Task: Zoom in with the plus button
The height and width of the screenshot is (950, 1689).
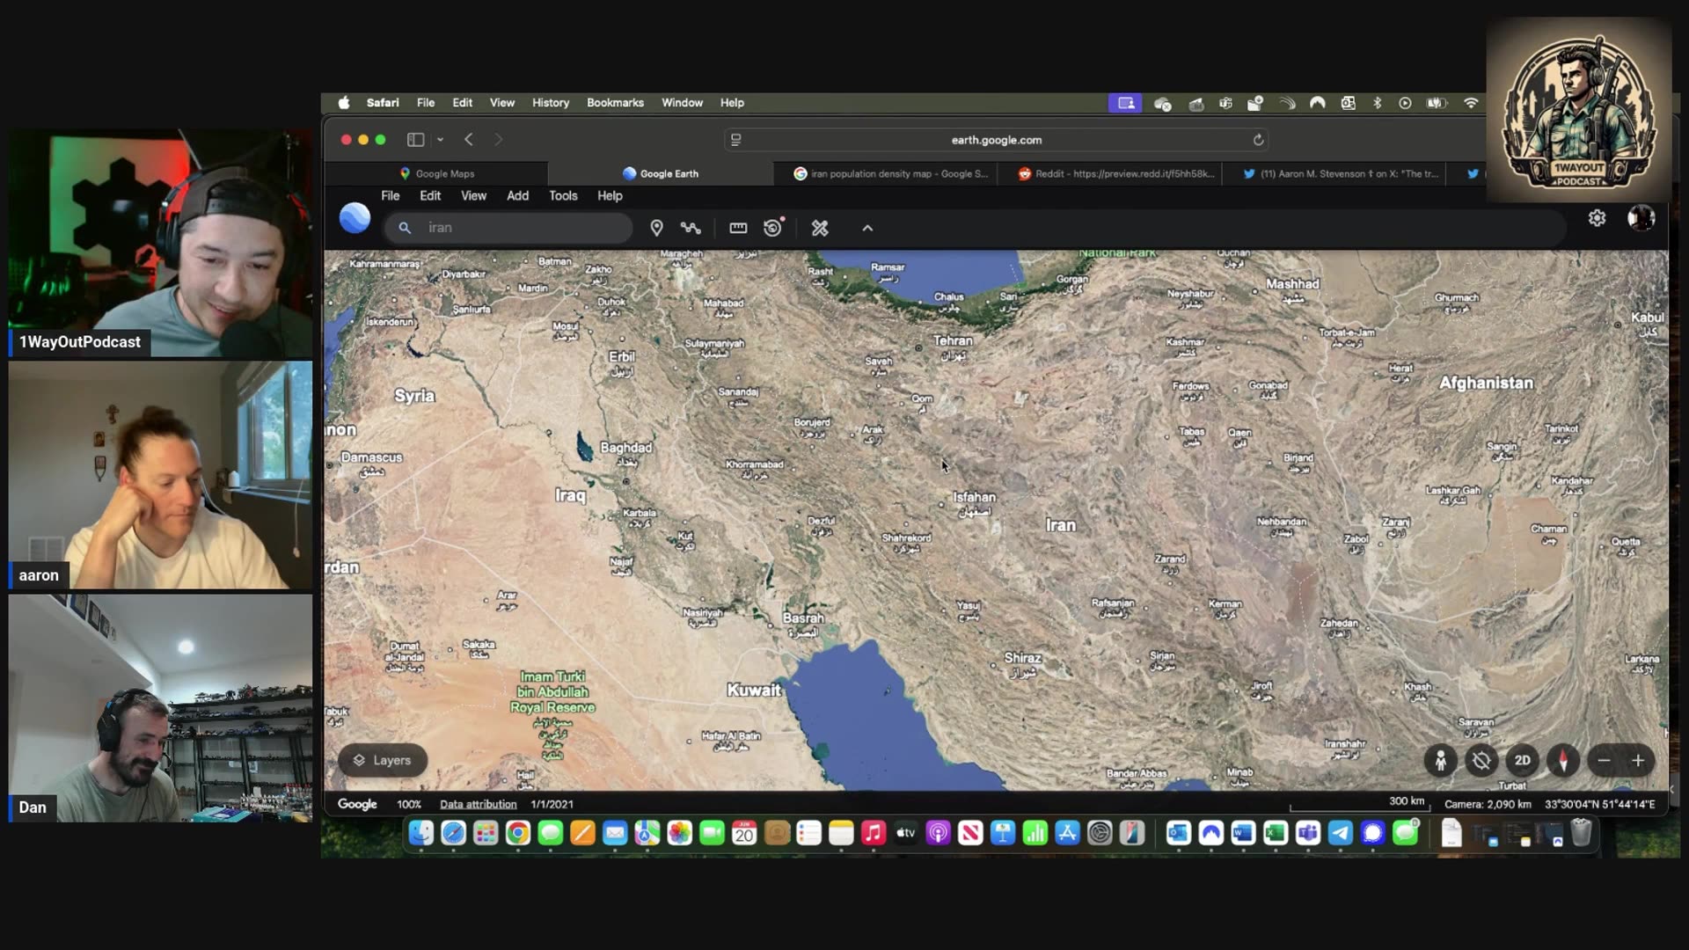Action: coord(1638,761)
